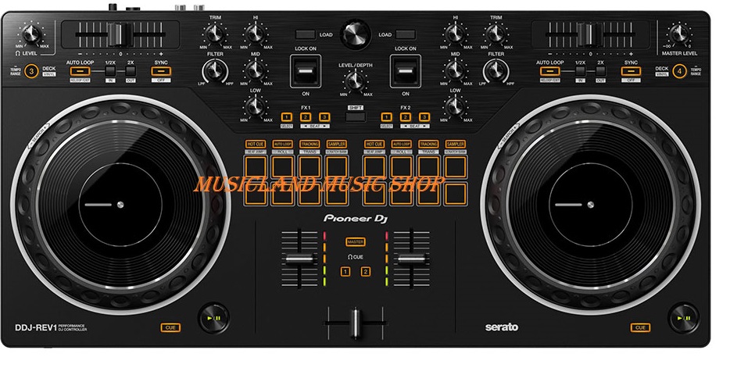This screenshot has width=730, height=375.
Task: Select left deck HOT CUE pad mode
Action: 256,145
